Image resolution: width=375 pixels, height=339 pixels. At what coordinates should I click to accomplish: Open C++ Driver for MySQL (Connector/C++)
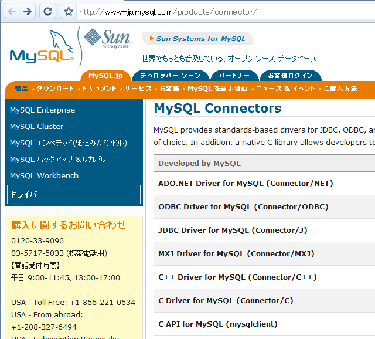(x=237, y=277)
